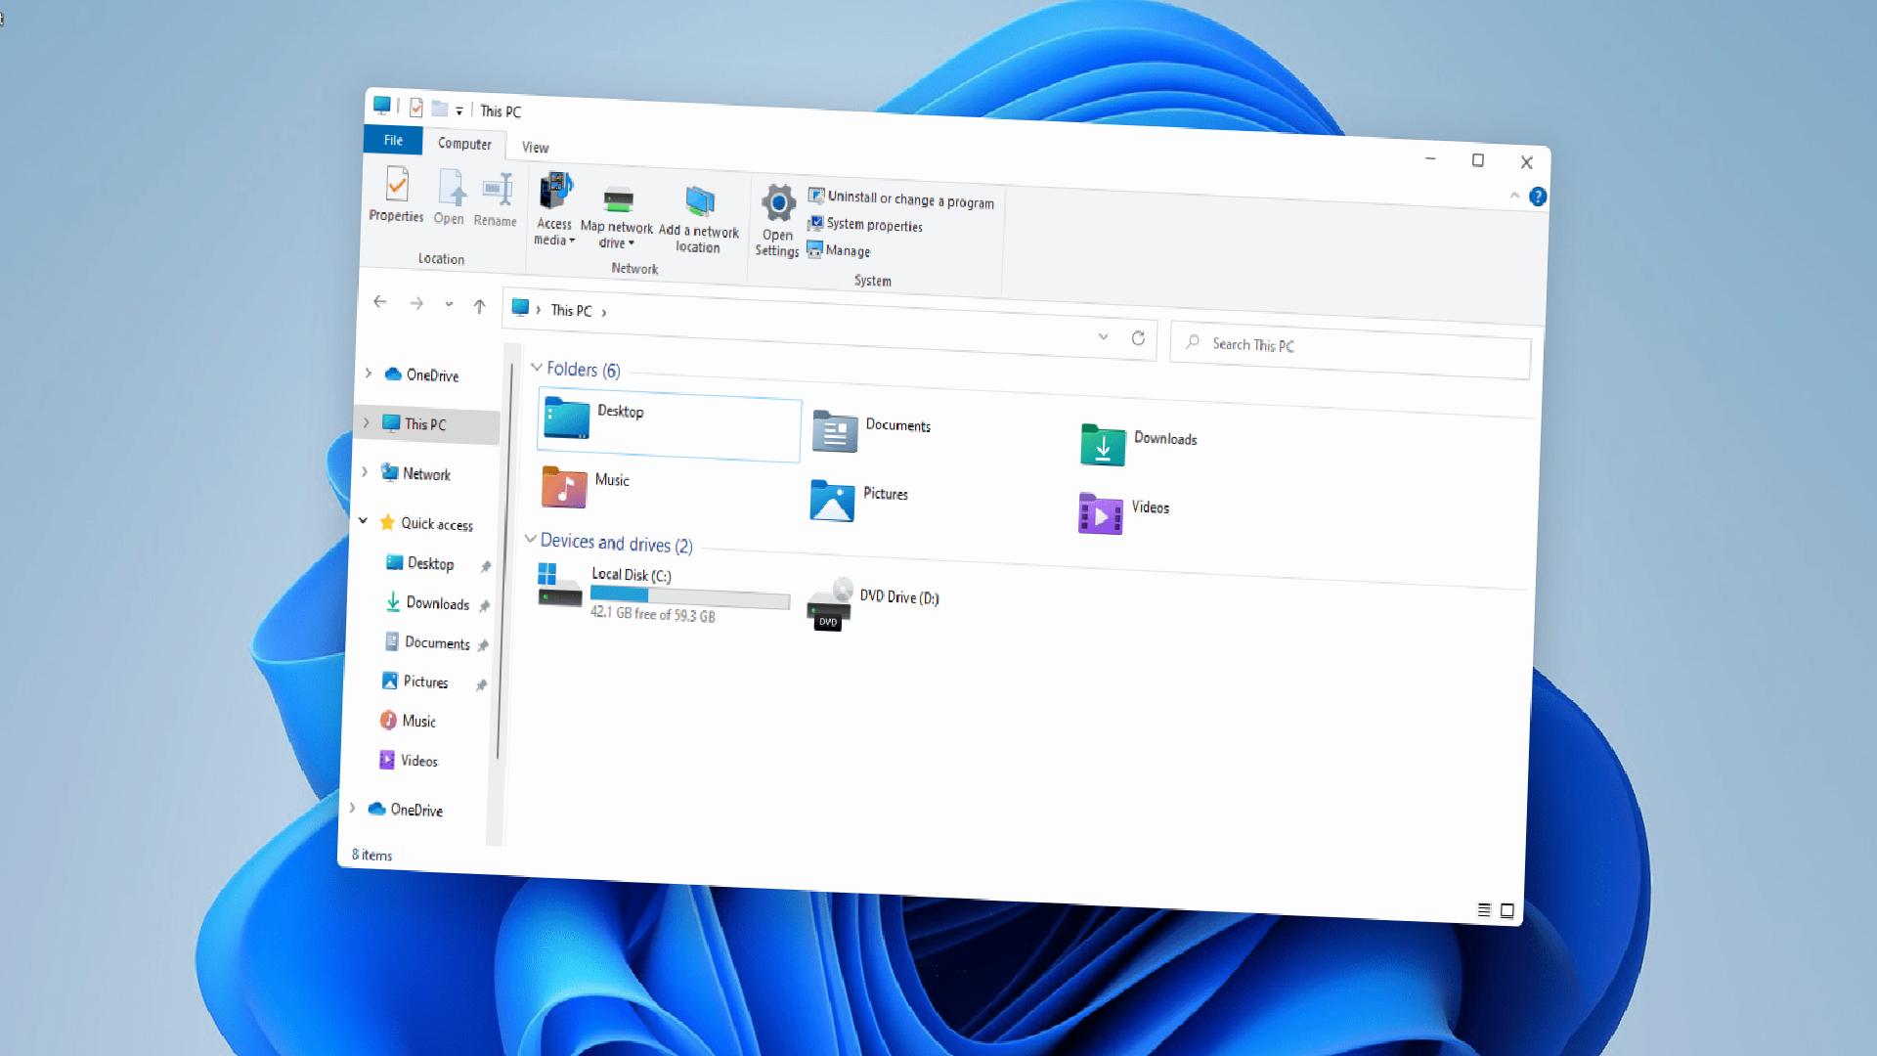
Task: Switch to details view in status bar
Action: [x=1484, y=909]
